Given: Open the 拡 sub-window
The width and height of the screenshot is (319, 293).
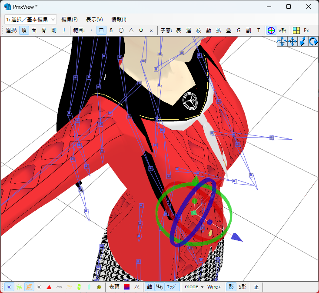Looking at the screenshot, I should [219, 30].
